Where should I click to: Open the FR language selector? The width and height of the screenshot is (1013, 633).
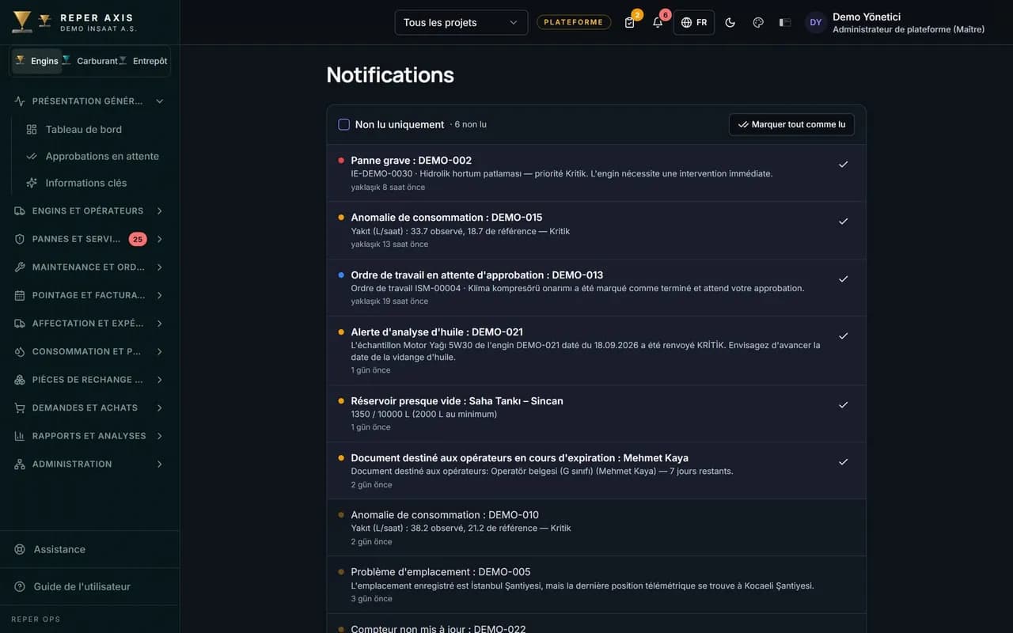694,22
